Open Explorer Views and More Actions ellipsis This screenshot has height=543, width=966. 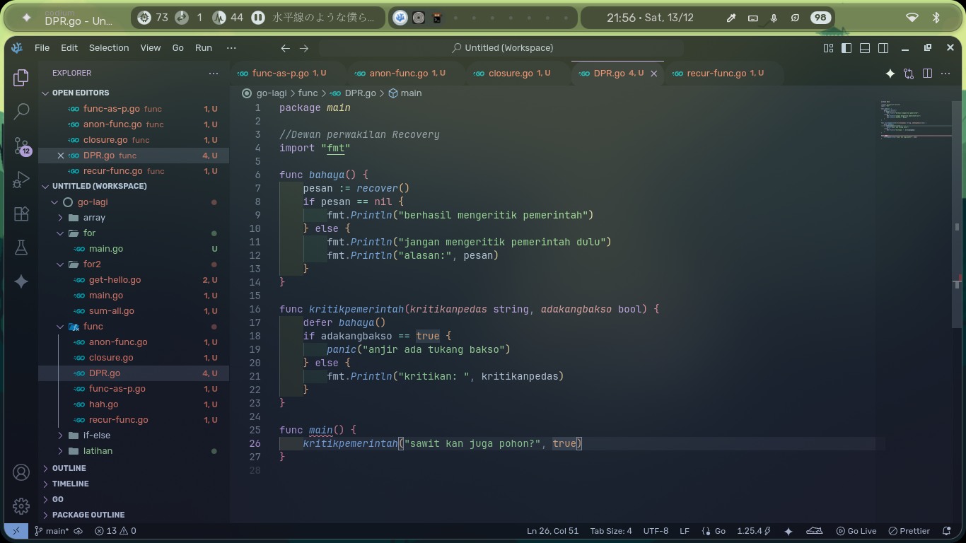(214, 73)
